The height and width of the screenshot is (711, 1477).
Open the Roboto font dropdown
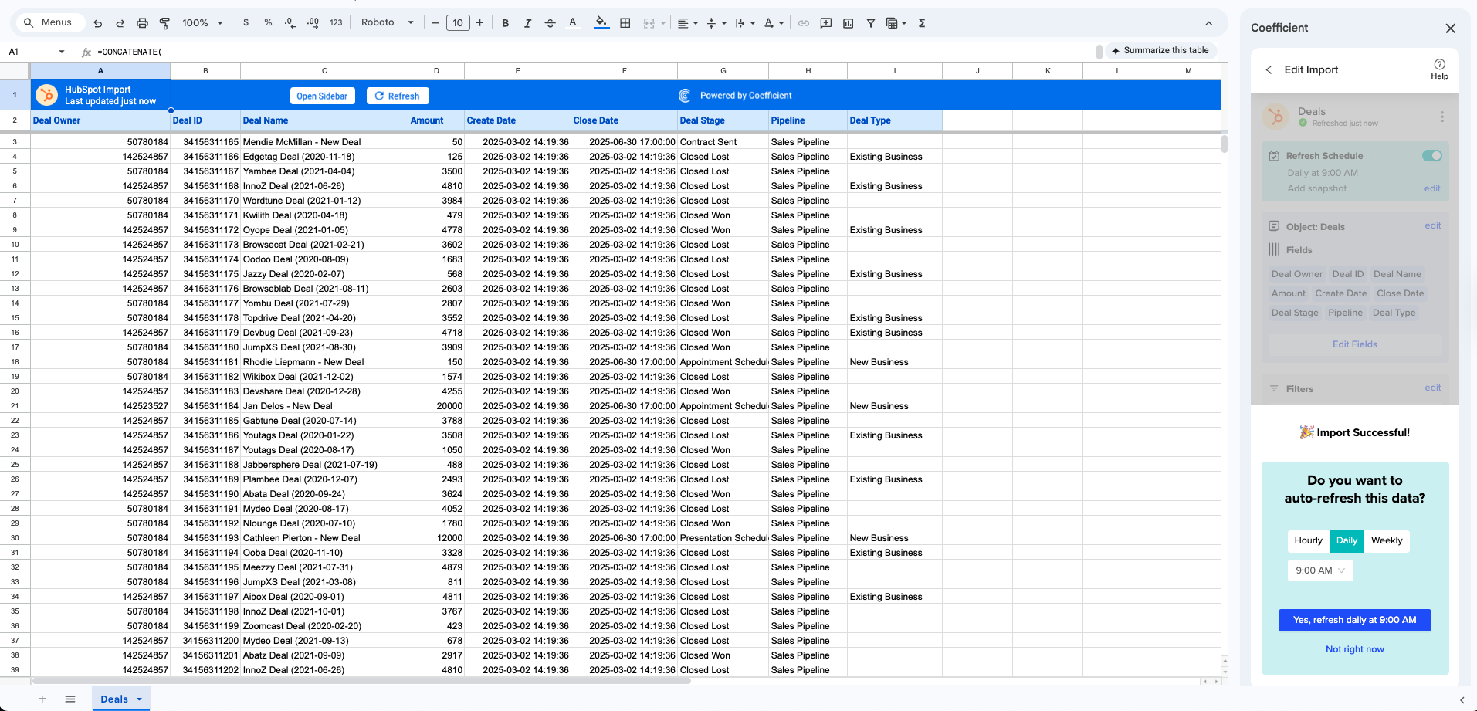386,22
